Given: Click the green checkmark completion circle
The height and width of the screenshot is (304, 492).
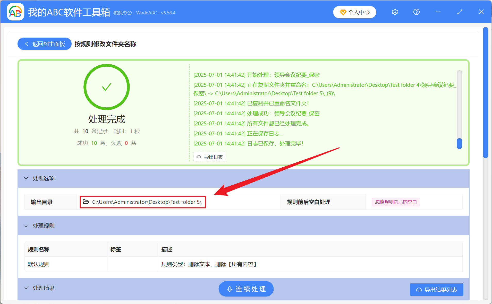Looking at the screenshot, I should point(107,87).
